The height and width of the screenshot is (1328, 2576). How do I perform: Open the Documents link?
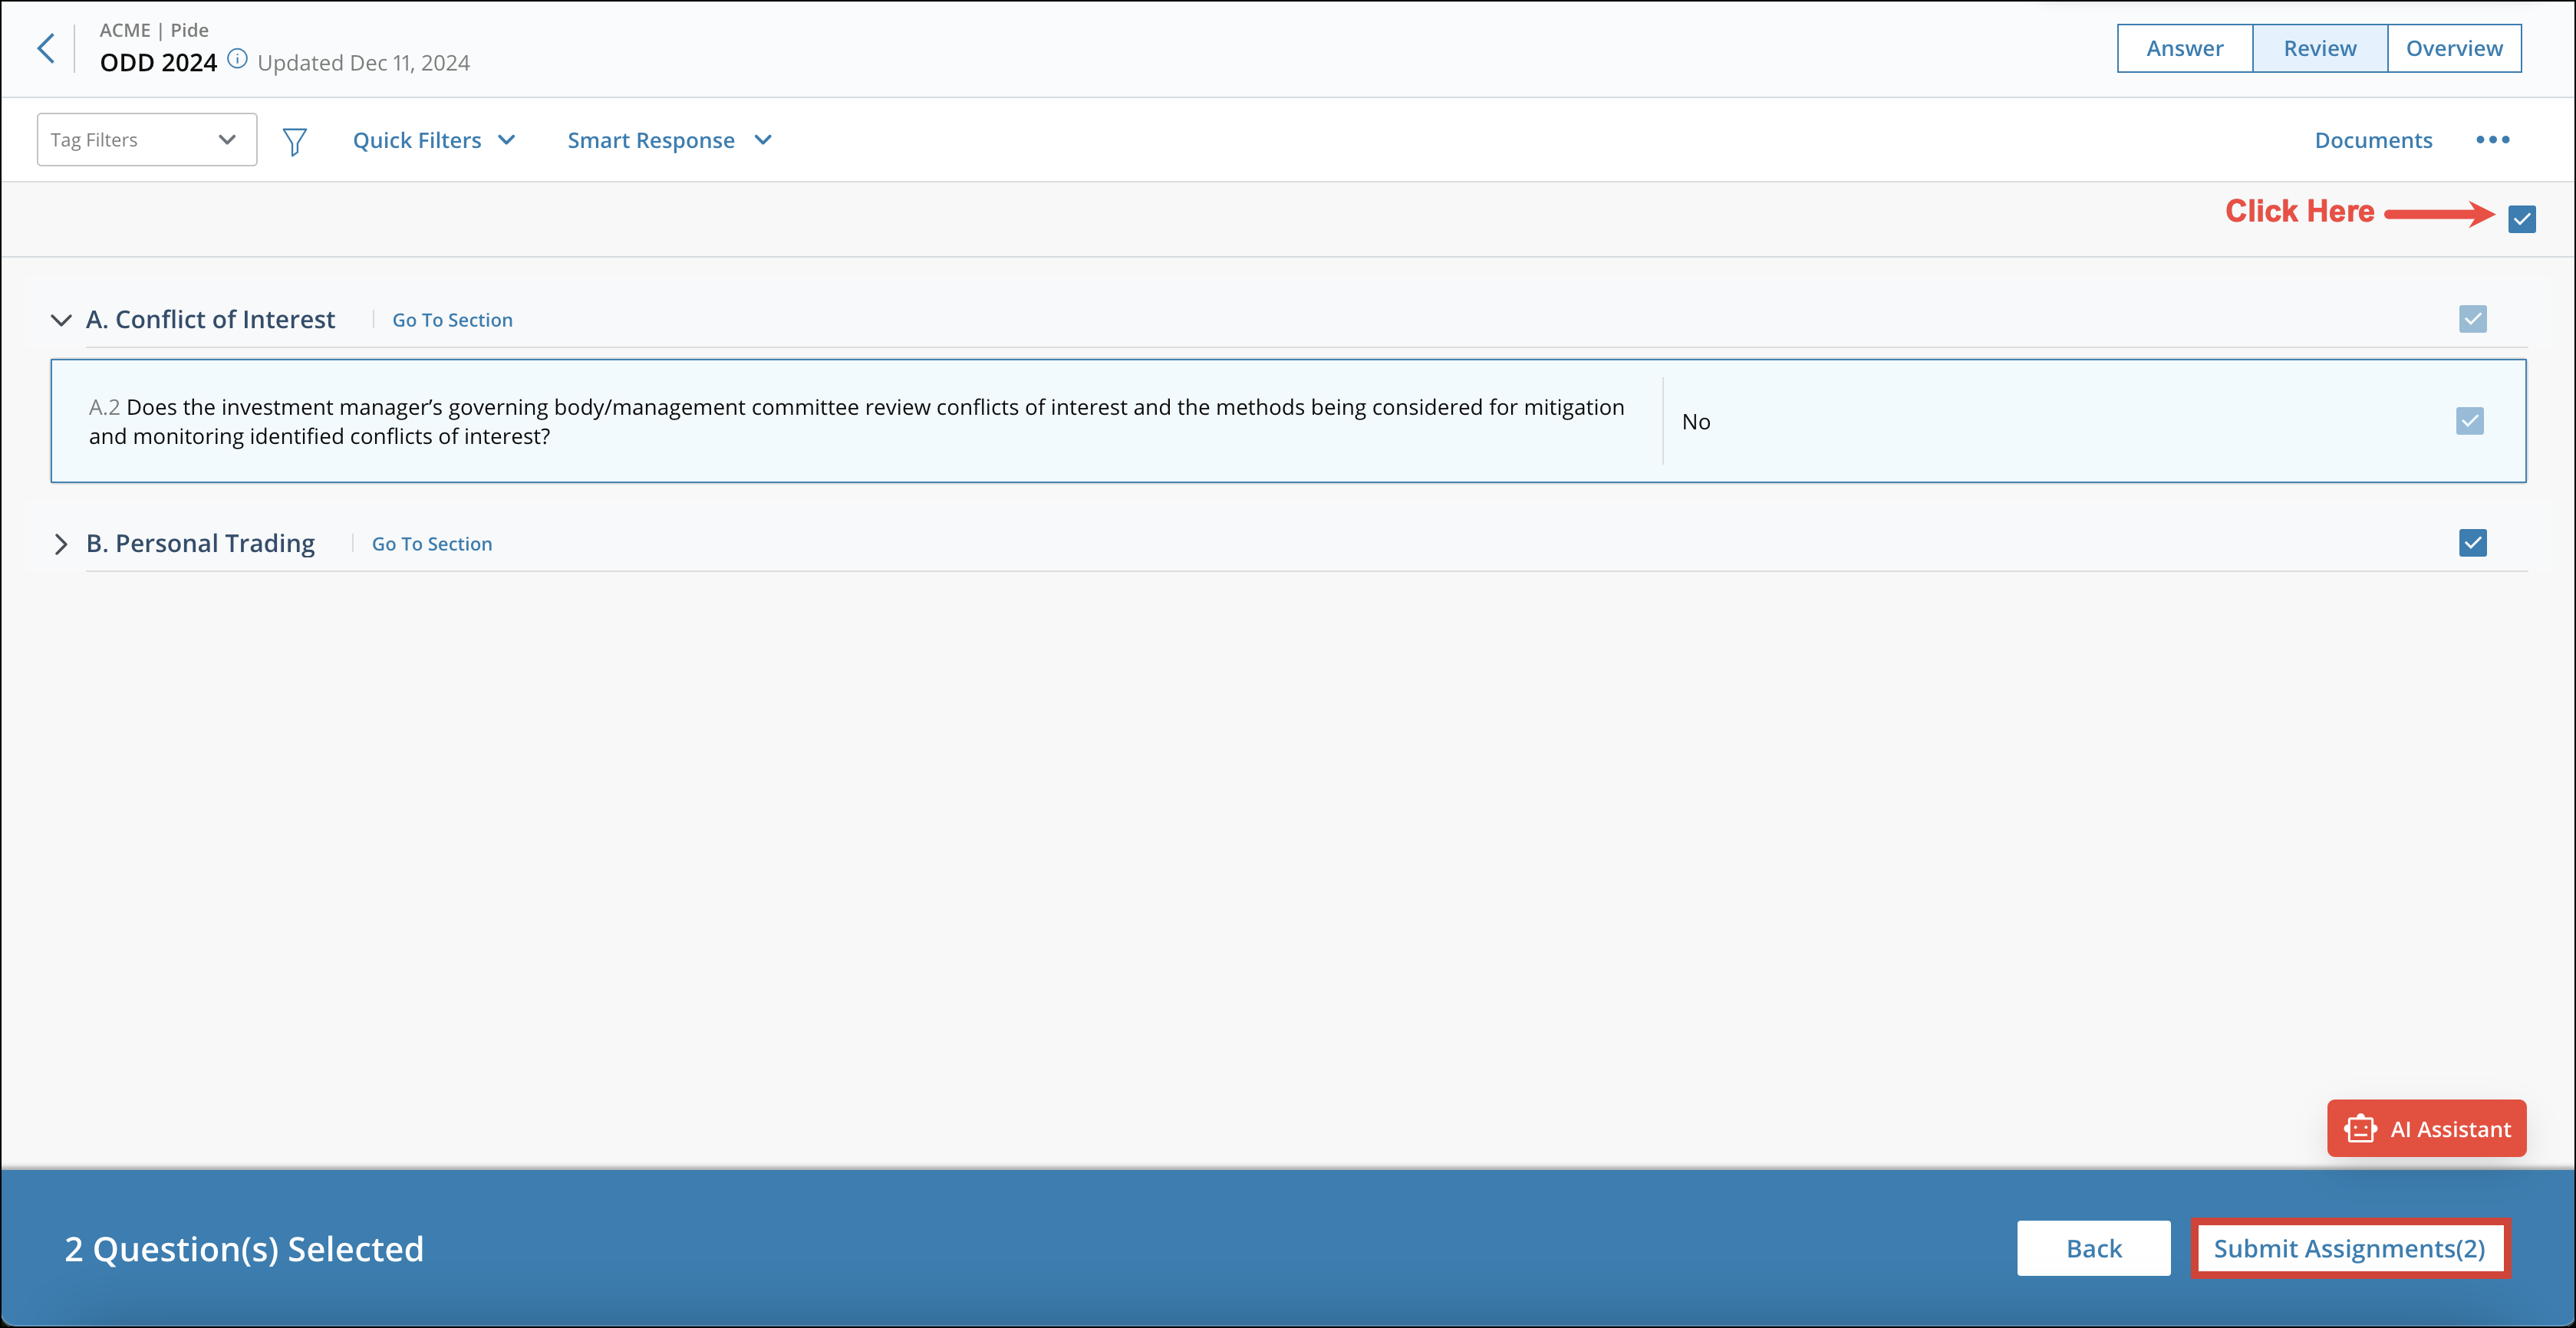click(x=2373, y=140)
